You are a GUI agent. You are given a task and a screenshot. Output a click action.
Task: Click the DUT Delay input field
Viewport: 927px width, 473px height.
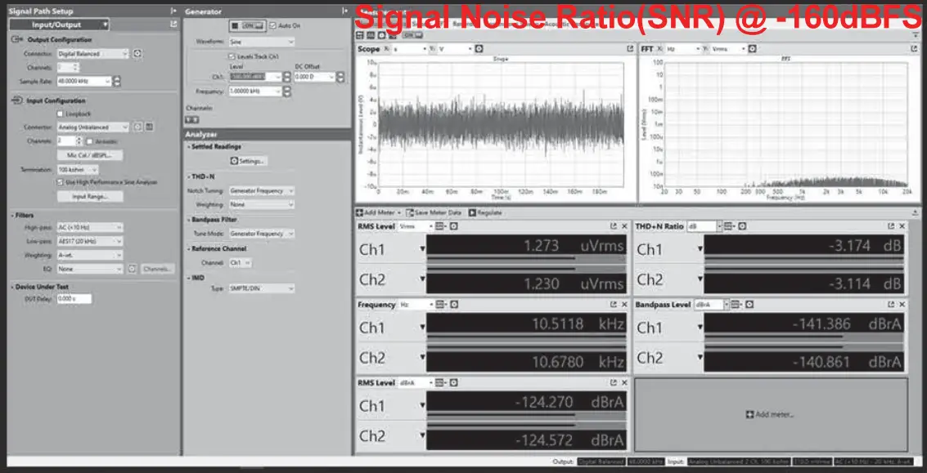coord(74,299)
